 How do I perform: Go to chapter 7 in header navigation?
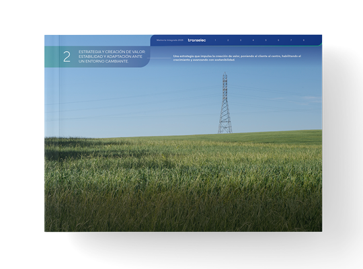click(291, 40)
